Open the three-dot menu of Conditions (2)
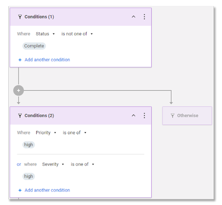The width and height of the screenshot is (222, 205). pyautogui.click(x=144, y=116)
